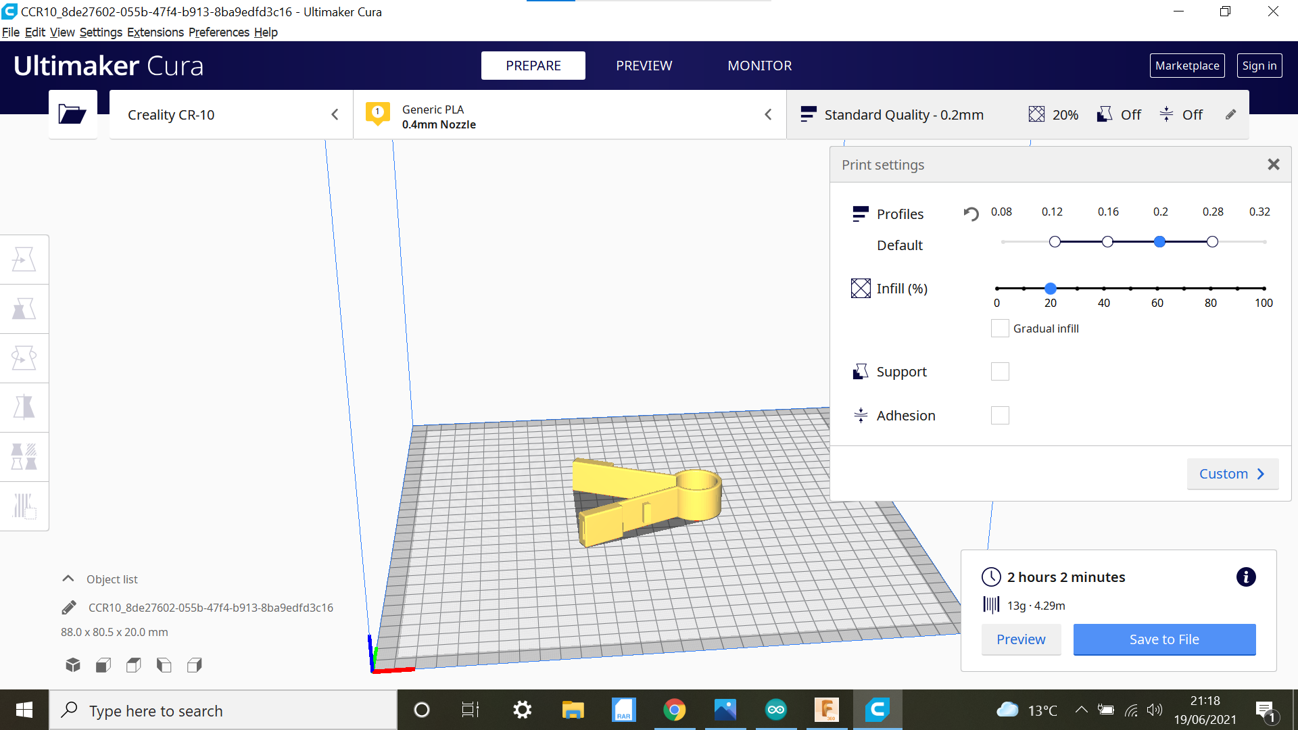The image size is (1298, 730).
Task: Switch to the MONITOR stage
Action: click(760, 66)
